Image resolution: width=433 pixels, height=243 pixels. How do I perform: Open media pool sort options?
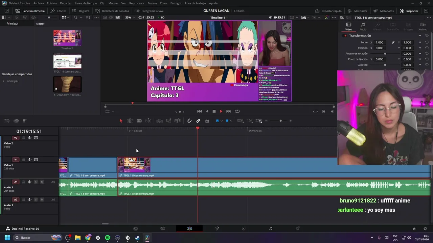[x=88, y=18]
